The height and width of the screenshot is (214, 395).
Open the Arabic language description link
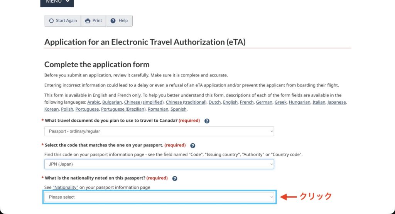point(93,102)
